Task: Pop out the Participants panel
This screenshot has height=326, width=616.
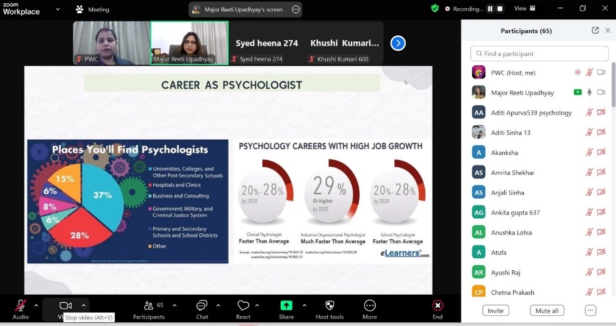Action: pos(595,30)
